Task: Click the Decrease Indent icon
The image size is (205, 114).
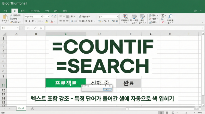Action: (72, 21)
